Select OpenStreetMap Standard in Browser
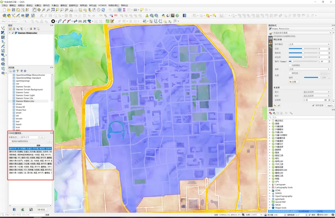This screenshot has height=218, width=335. 28,78
